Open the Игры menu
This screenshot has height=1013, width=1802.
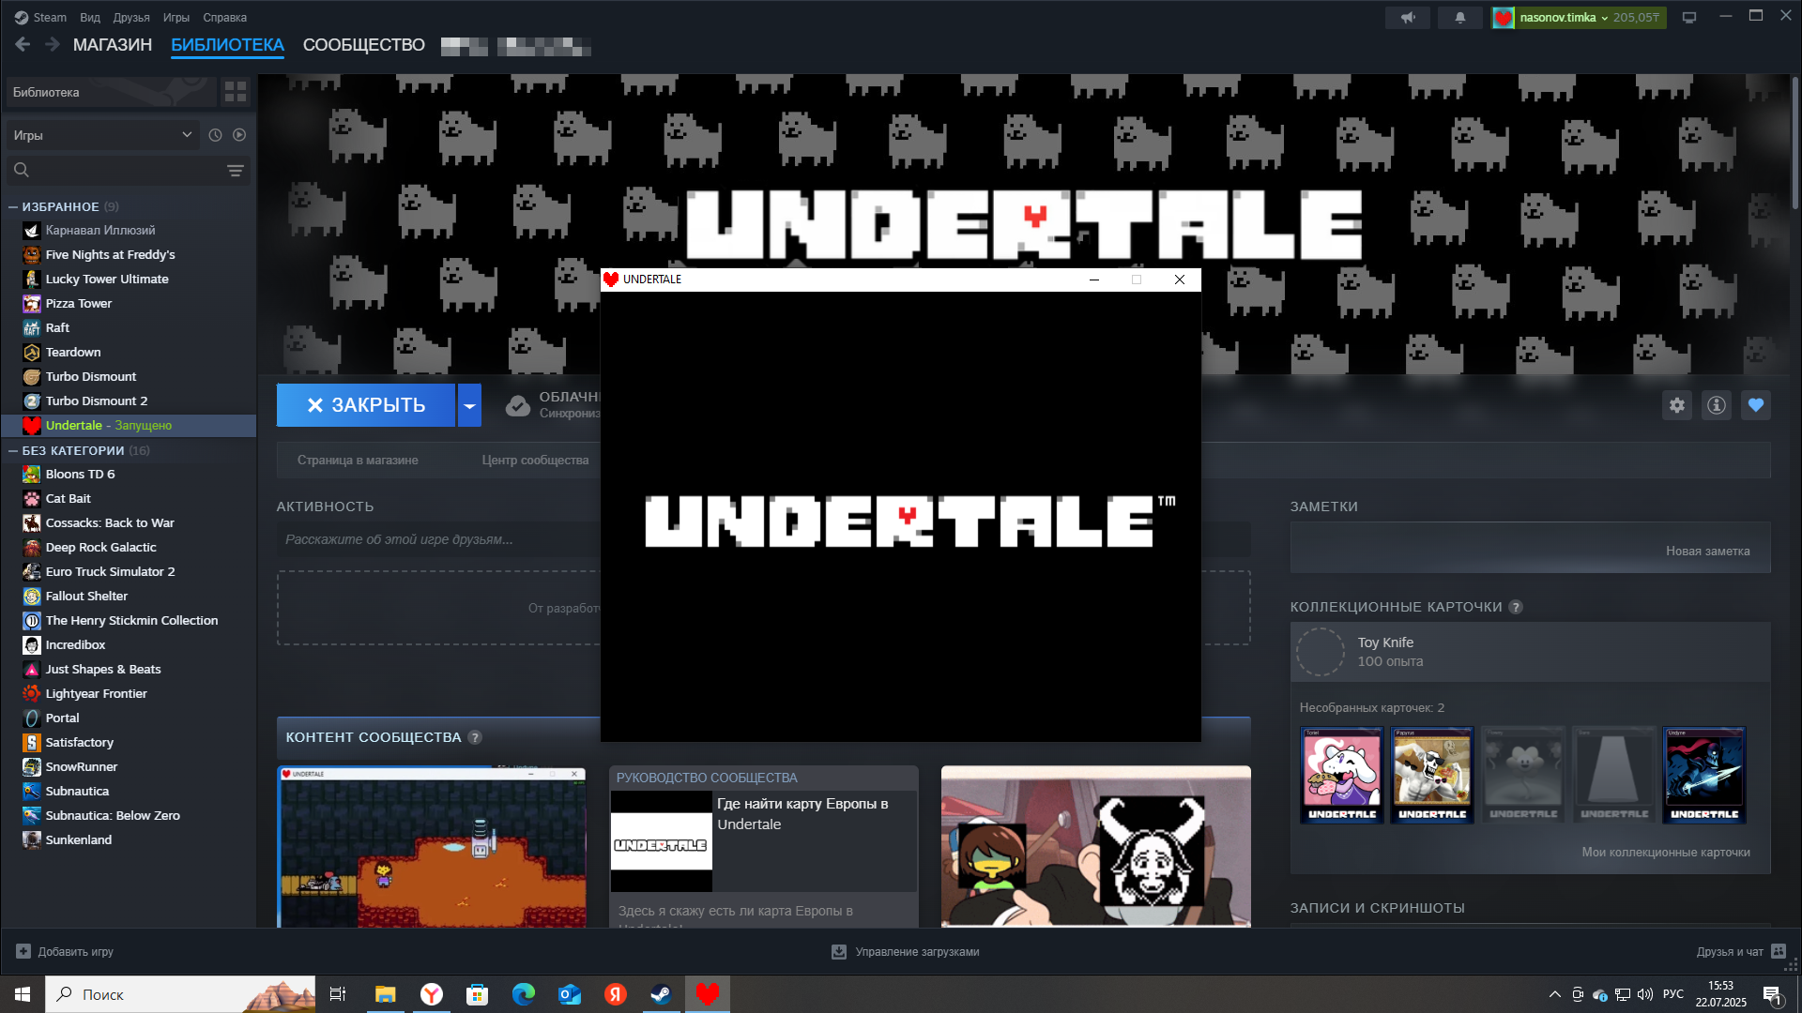tap(176, 18)
